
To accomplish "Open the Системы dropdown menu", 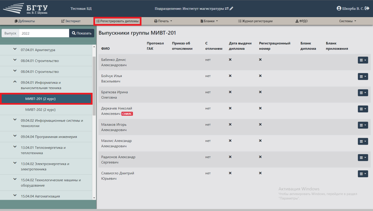I will click(x=348, y=21).
